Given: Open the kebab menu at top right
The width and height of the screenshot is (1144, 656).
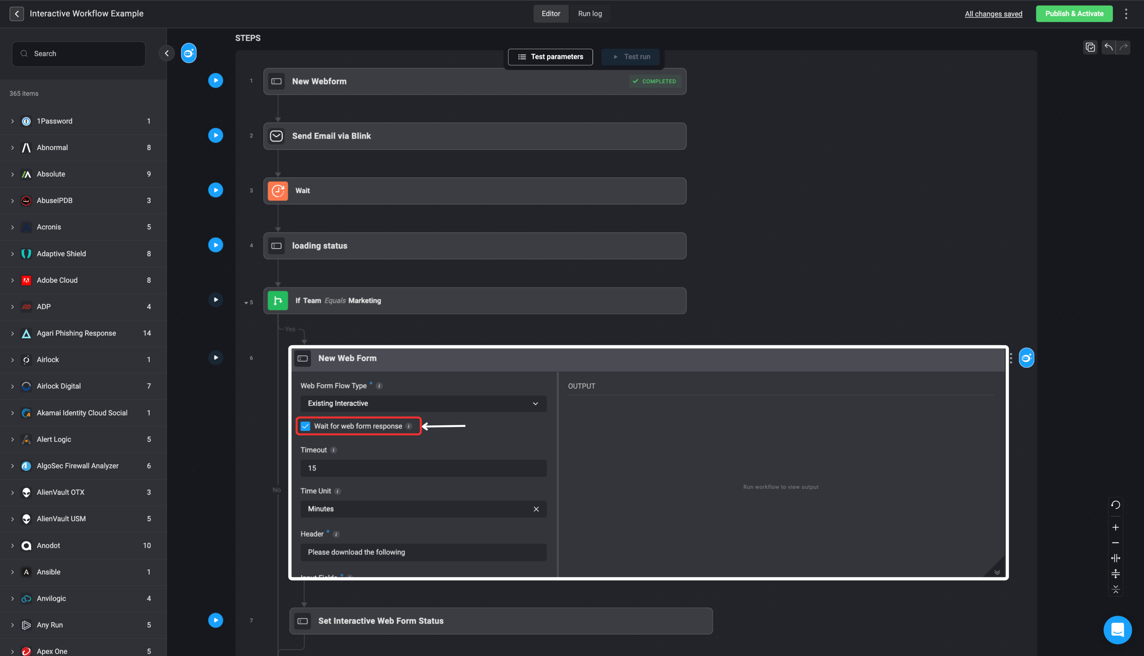Looking at the screenshot, I should click(x=1126, y=14).
